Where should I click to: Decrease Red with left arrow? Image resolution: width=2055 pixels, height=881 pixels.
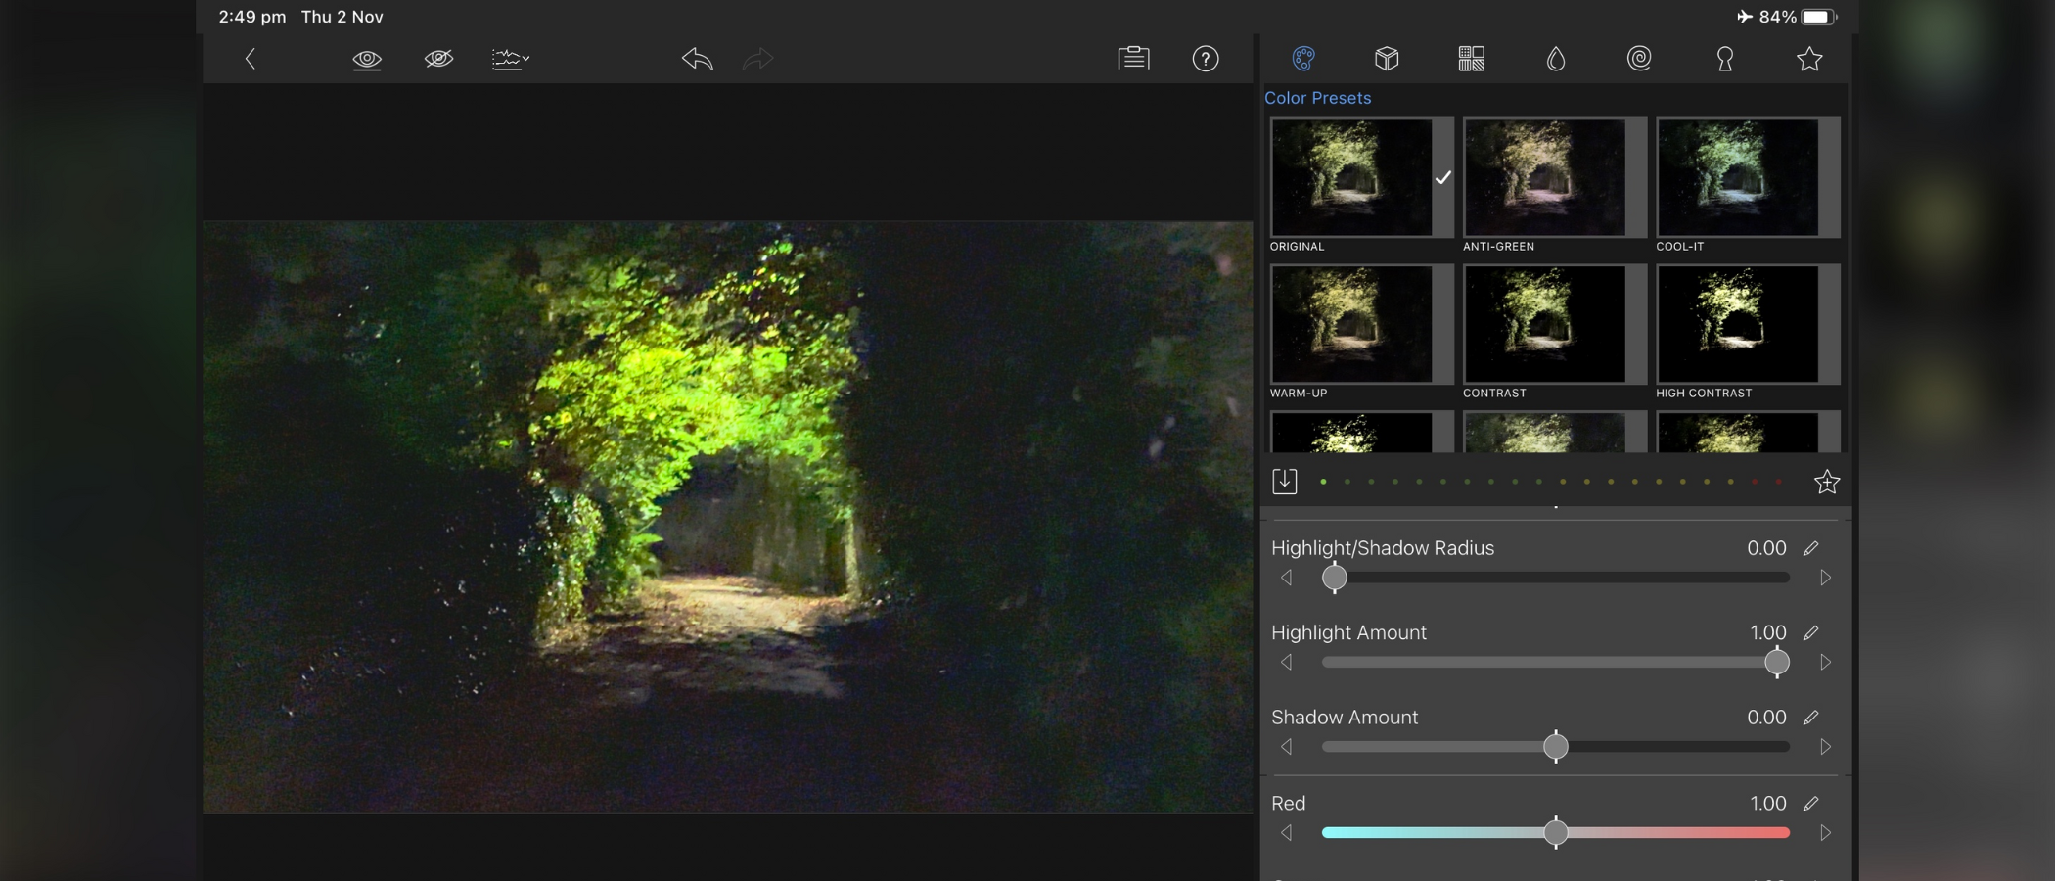(1287, 833)
